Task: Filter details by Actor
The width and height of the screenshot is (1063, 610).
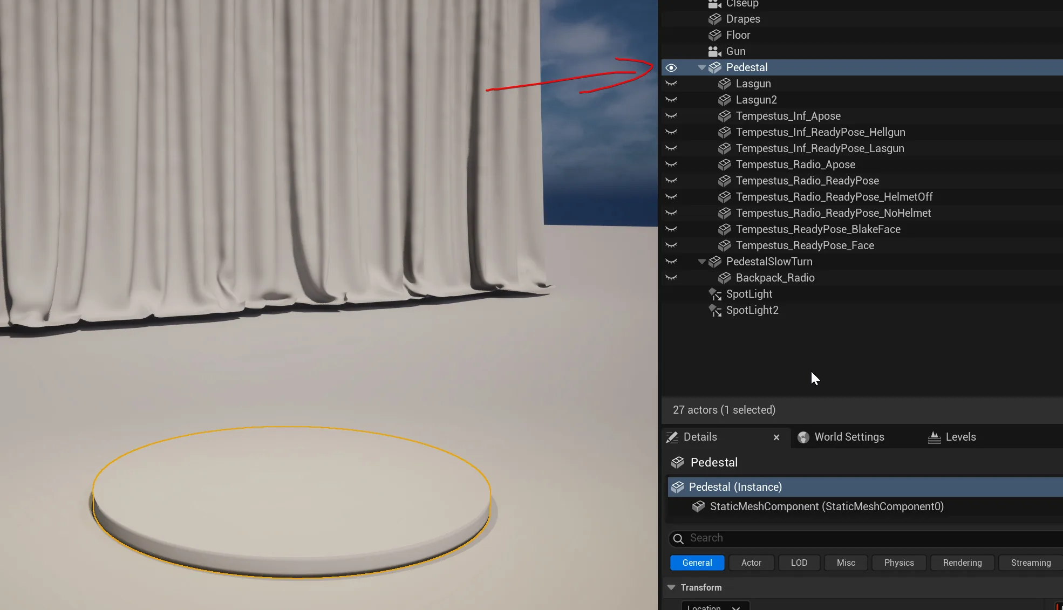Action: pos(751,563)
